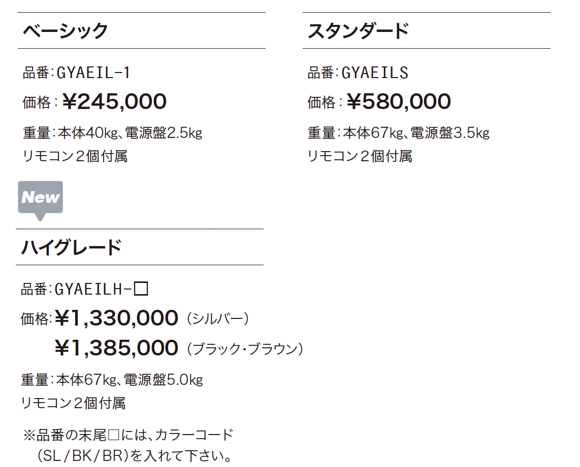Click the (シルバー) color label

[x=218, y=318]
